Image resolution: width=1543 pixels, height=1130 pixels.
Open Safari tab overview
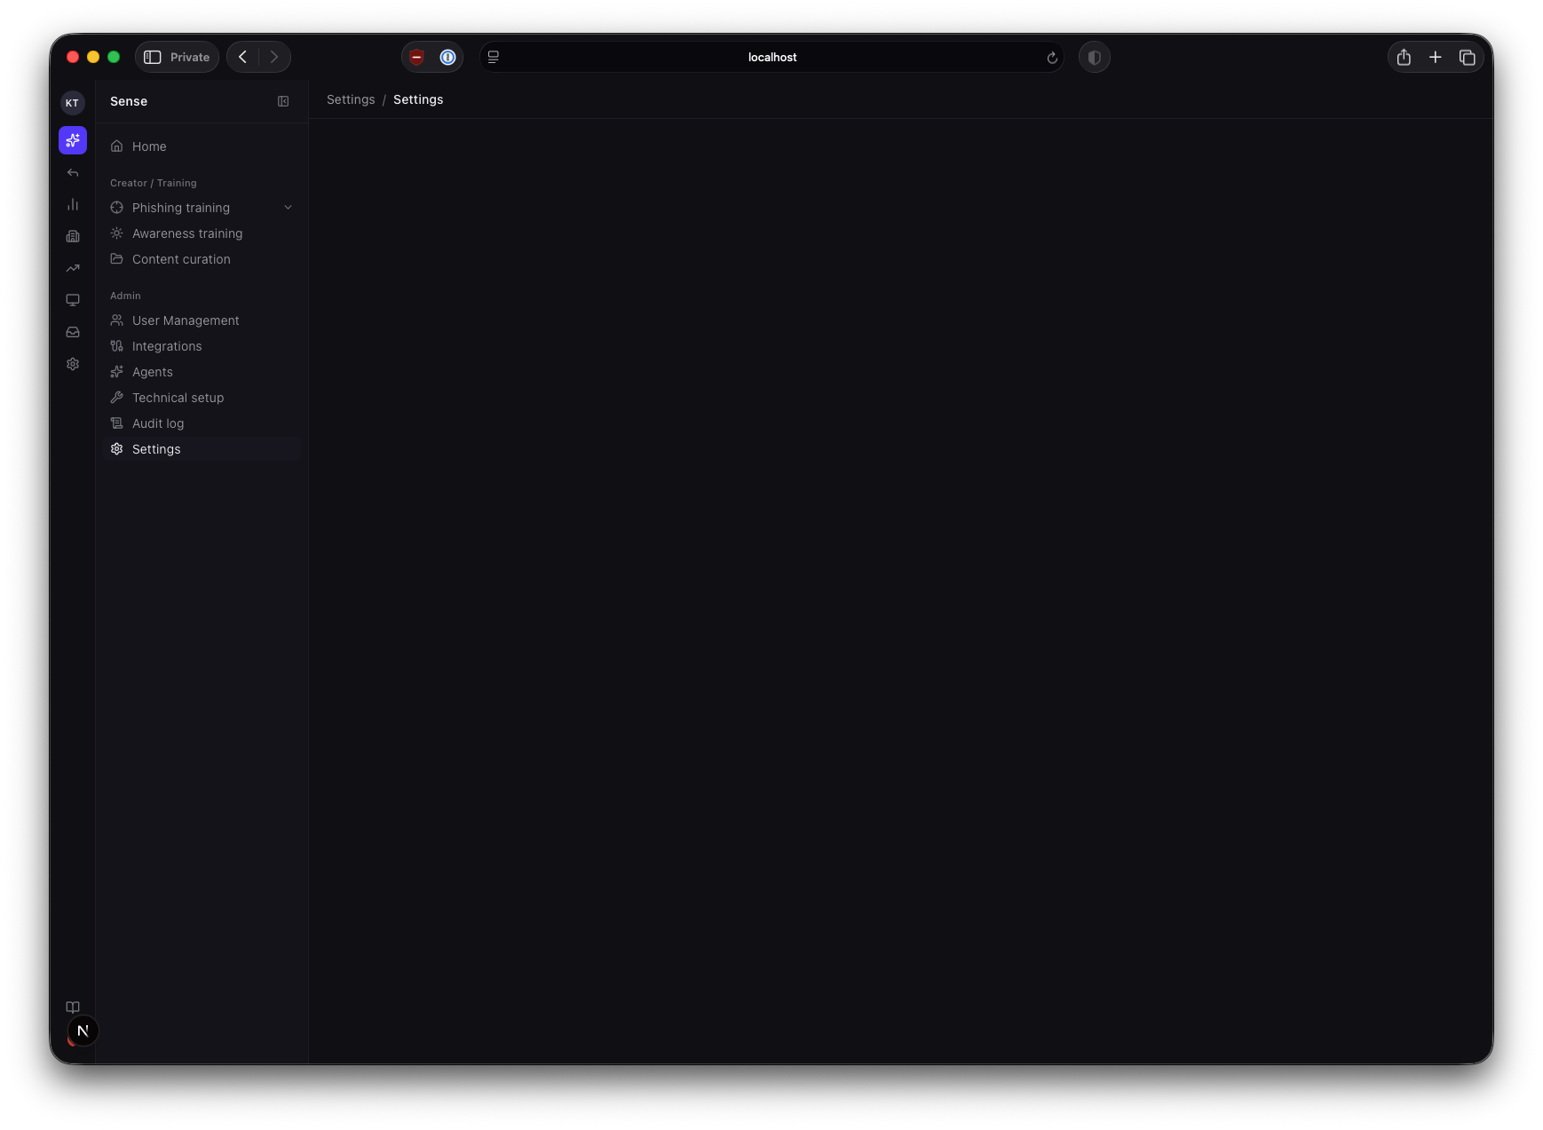tap(1467, 57)
